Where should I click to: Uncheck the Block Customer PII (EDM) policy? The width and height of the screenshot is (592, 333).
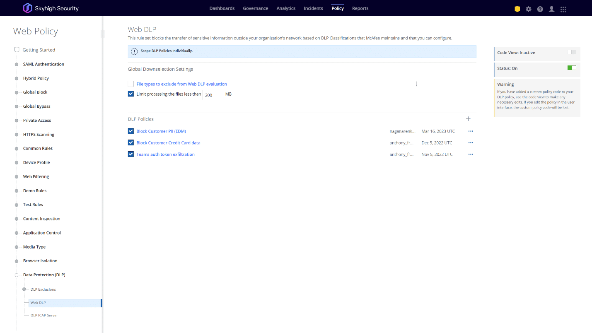131,131
